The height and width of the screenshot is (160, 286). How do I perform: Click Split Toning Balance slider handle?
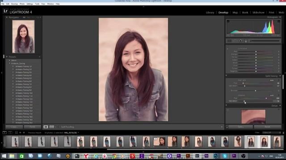(x=255, y=91)
